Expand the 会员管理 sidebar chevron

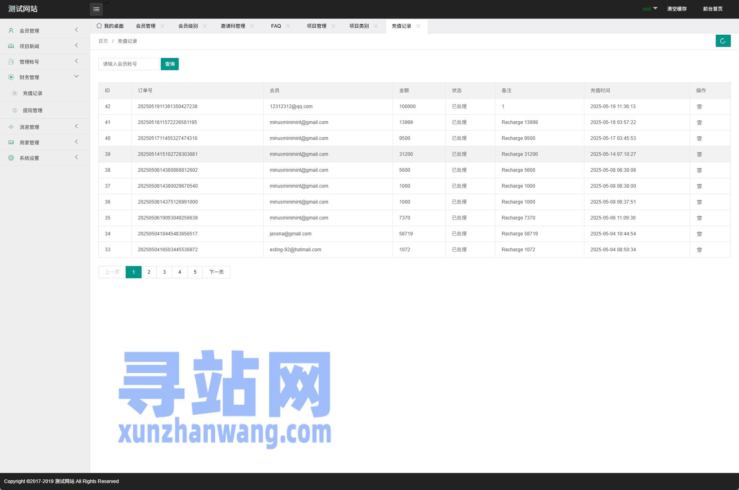pyautogui.click(x=76, y=30)
